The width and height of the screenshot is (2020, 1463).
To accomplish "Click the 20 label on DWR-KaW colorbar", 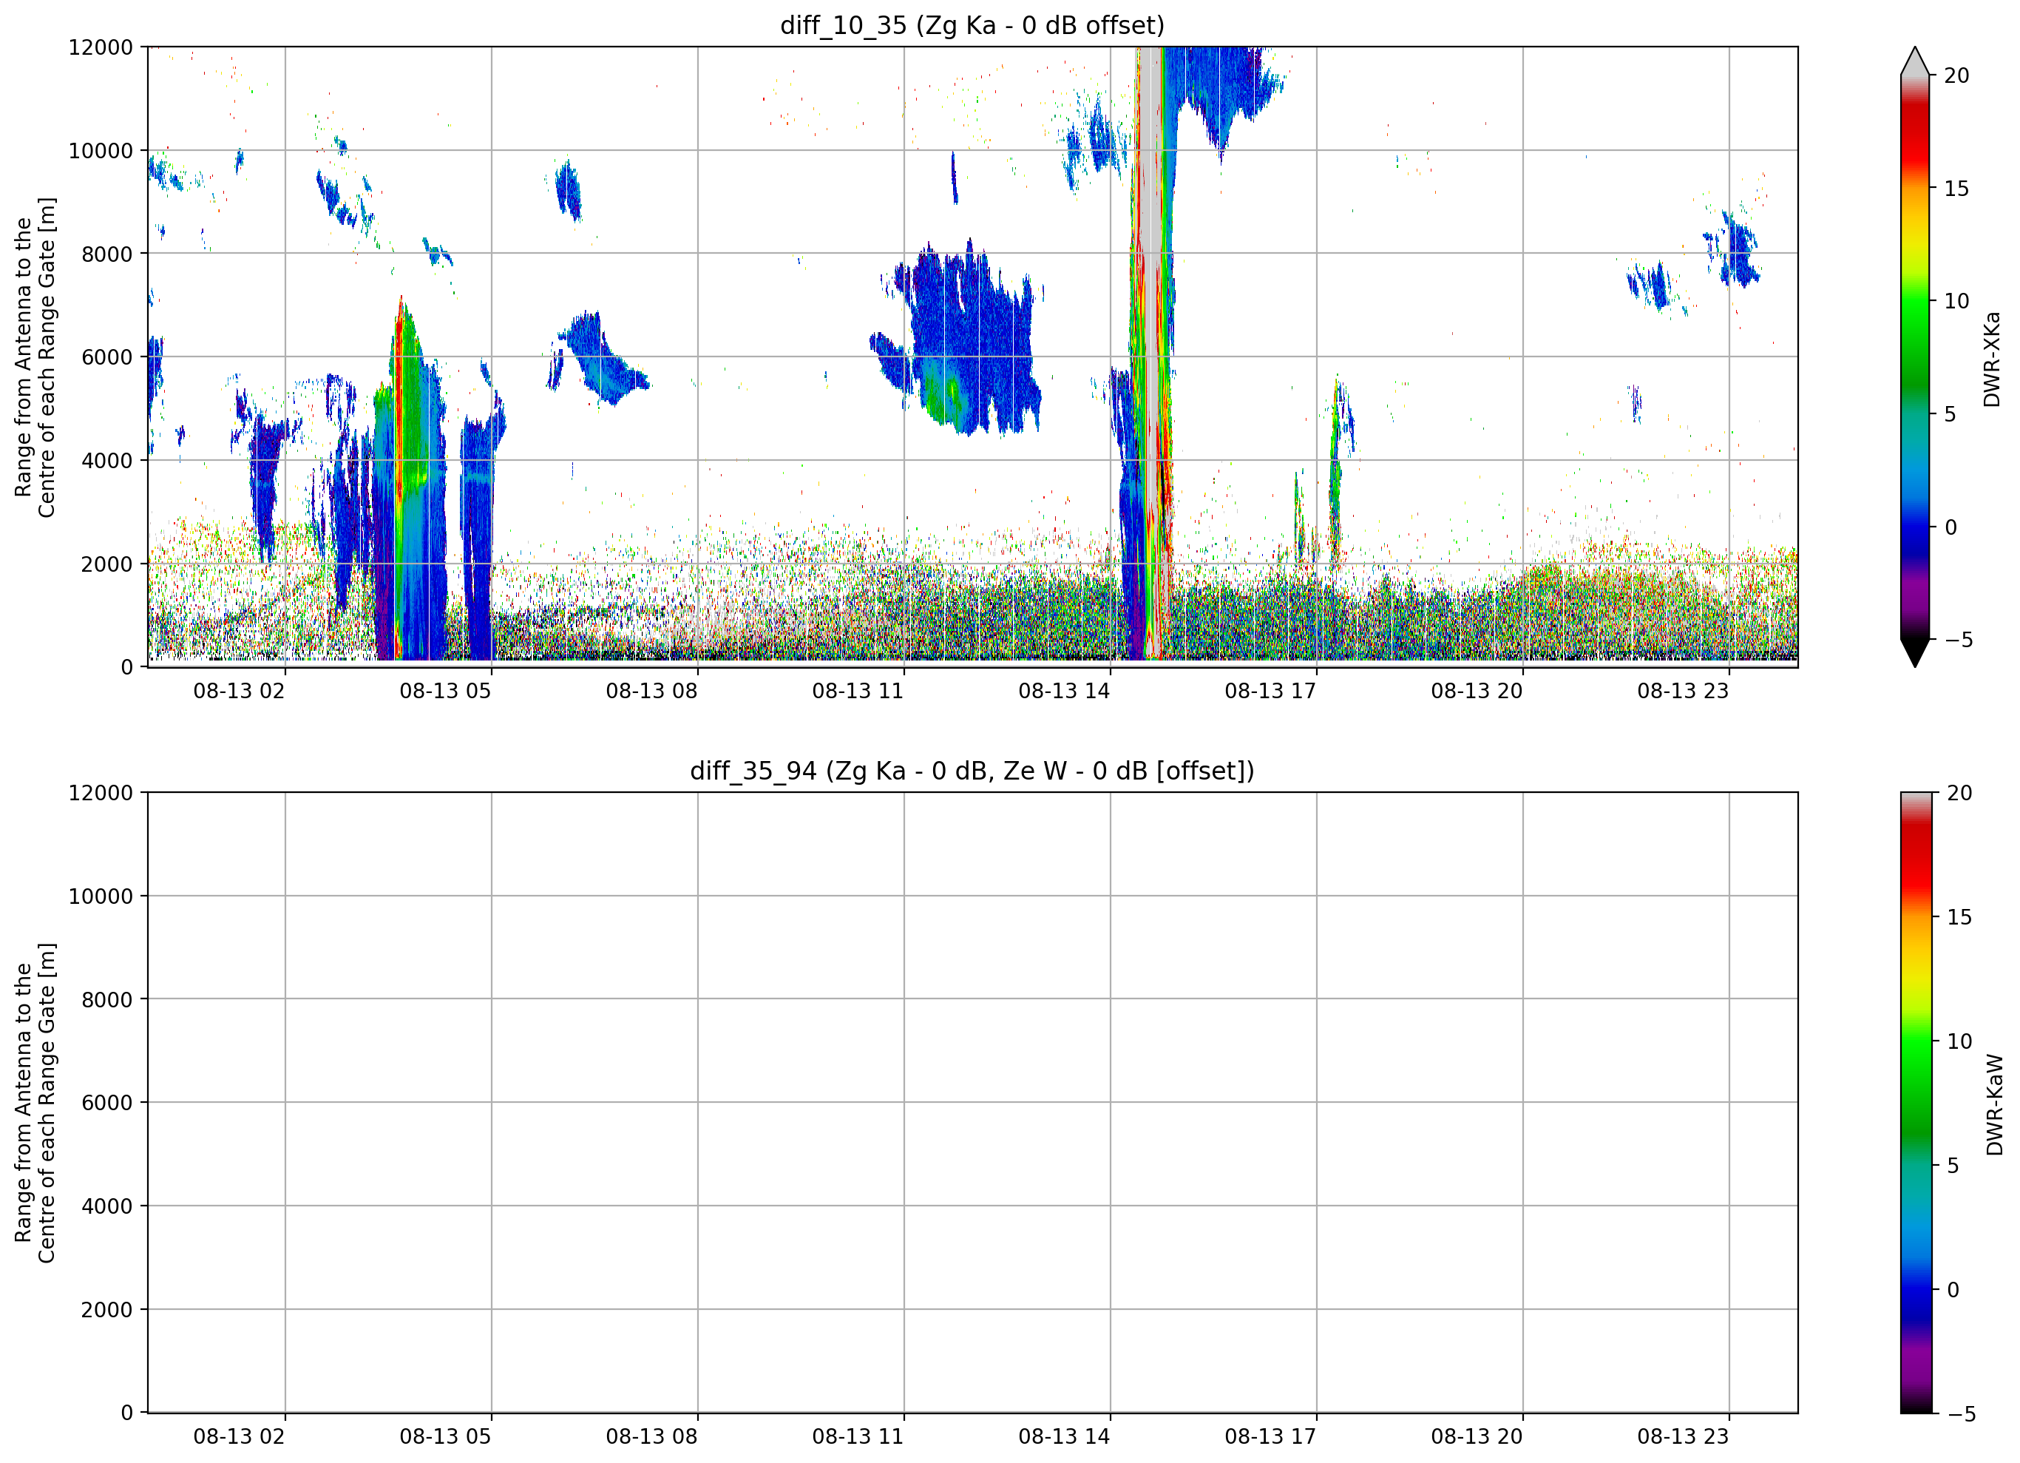I will tap(1959, 793).
